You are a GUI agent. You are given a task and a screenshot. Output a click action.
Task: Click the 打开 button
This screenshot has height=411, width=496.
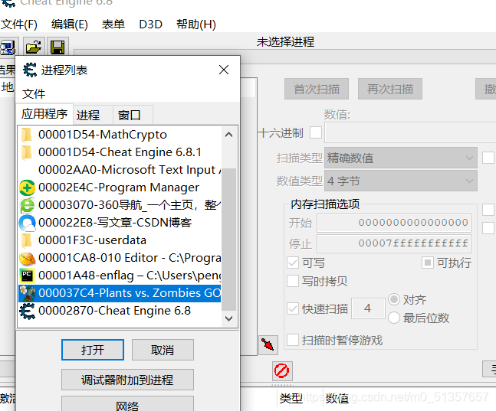click(x=93, y=350)
